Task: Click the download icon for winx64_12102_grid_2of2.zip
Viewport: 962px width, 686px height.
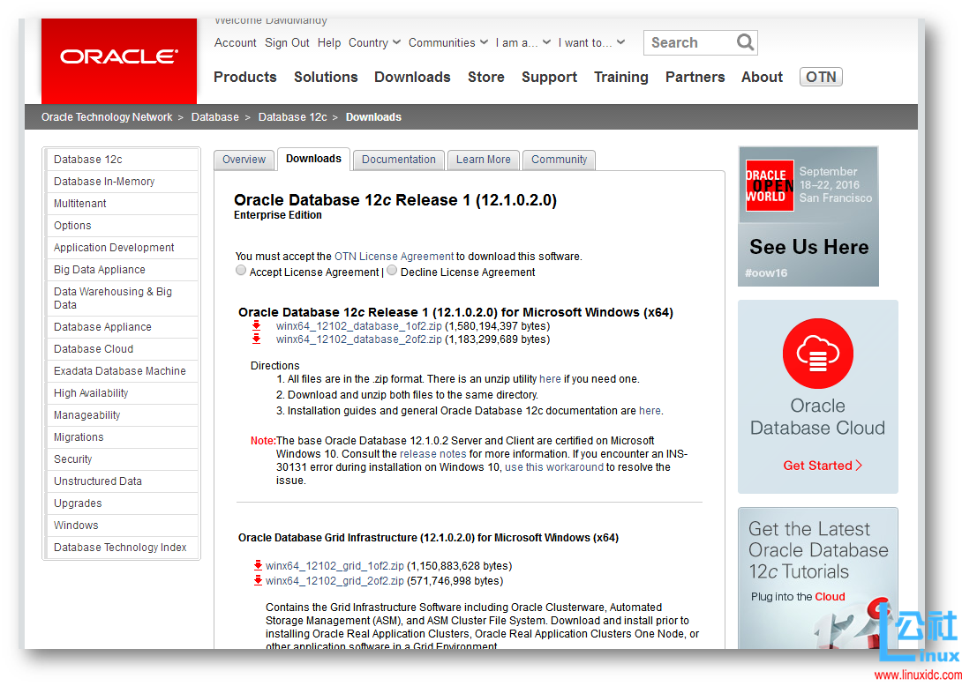Action: click(259, 580)
